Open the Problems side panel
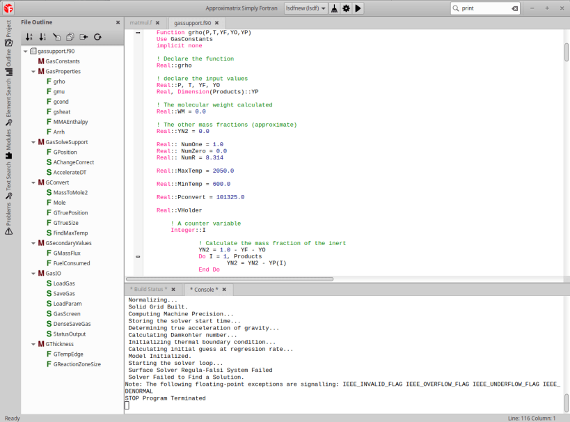The width and height of the screenshot is (570, 422). (8, 214)
